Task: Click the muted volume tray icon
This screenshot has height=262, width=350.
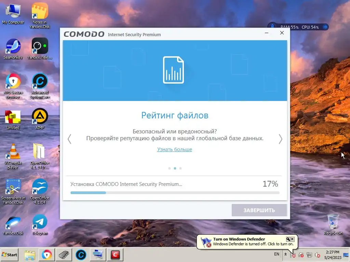Action: (317, 254)
